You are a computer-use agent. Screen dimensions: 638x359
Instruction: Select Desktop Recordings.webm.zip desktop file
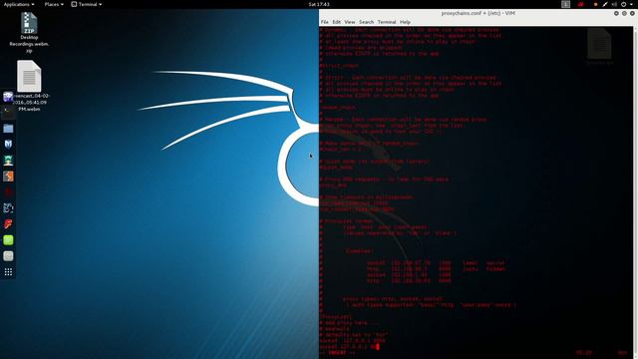tap(29, 33)
